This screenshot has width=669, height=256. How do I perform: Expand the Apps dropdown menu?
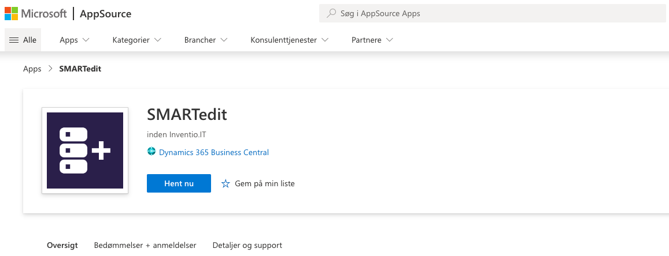tap(75, 40)
